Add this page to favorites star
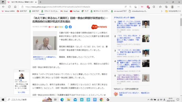The image size is (182, 102). click(135, 7)
